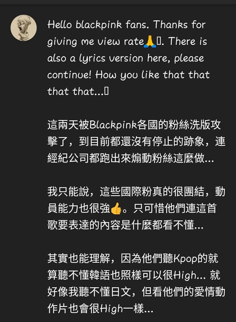This screenshot has width=236, height=322.
Task: Click the praying hands emoji
Action: [x=150, y=42]
